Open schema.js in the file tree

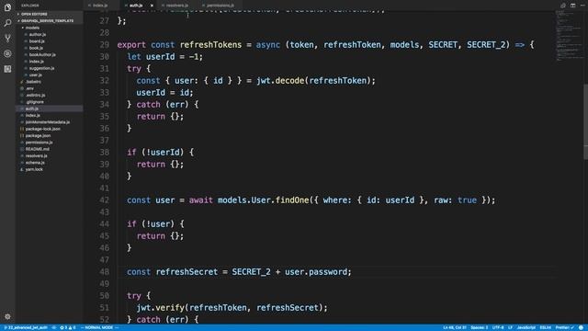coord(35,163)
